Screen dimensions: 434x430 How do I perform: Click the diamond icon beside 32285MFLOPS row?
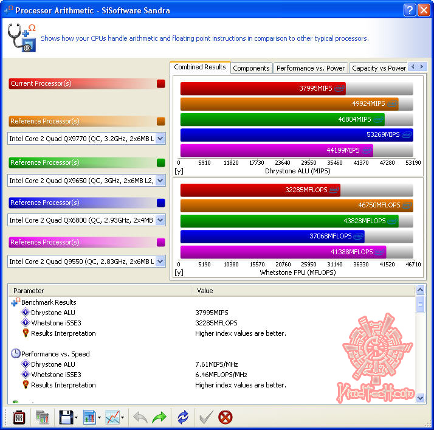click(x=26, y=322)
